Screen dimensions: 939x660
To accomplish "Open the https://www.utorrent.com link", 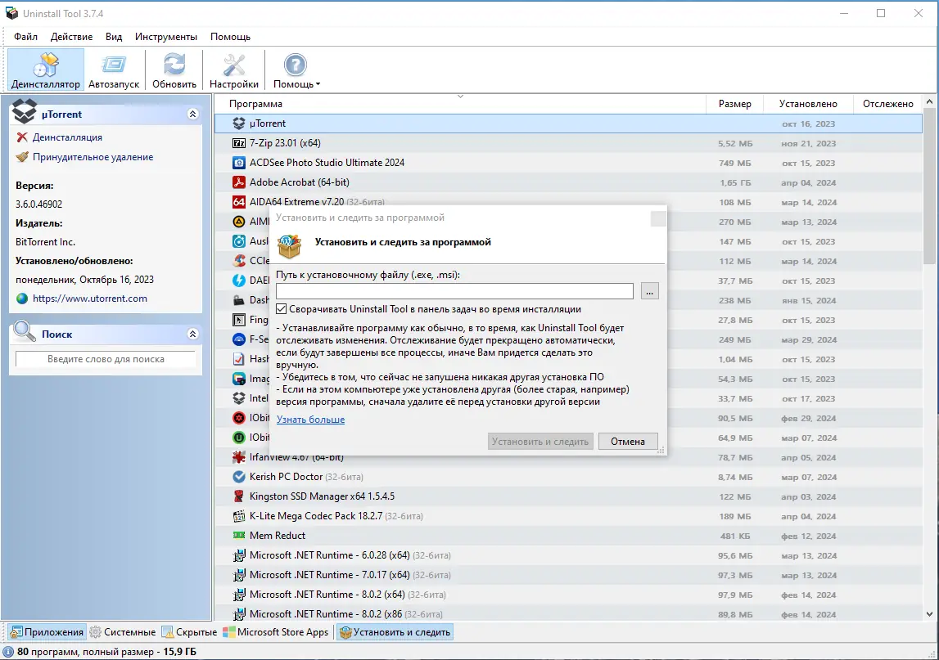I will click(x=90, y=298).
